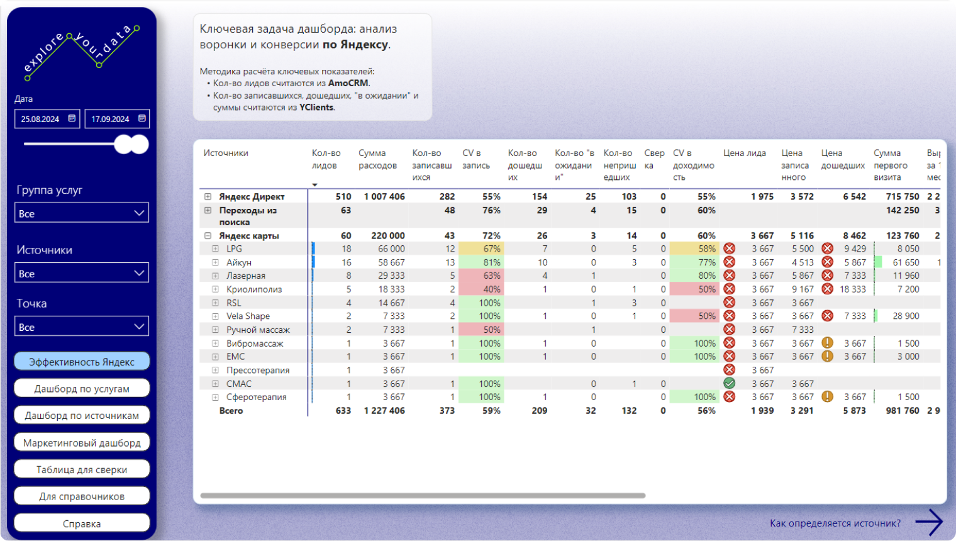Click the sort arrow under Кол-во лидов header

tap(315, 185)
